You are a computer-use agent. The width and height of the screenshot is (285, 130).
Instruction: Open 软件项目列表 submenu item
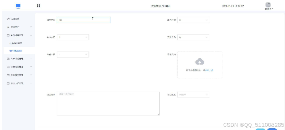tap(19, 43)
